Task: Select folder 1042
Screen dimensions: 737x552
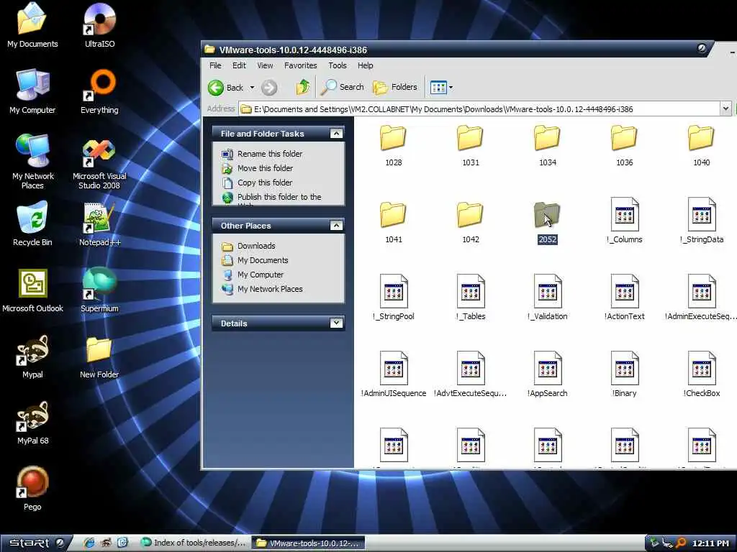Action: (x=471, y=221)
